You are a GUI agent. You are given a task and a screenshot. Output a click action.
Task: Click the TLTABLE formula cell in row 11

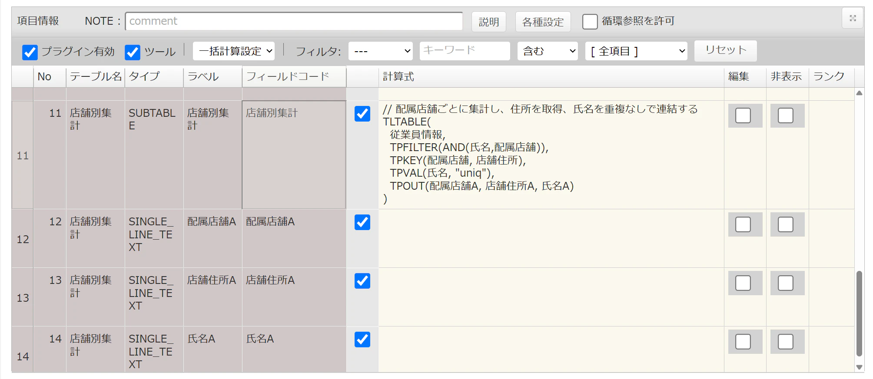click(551, 155)
